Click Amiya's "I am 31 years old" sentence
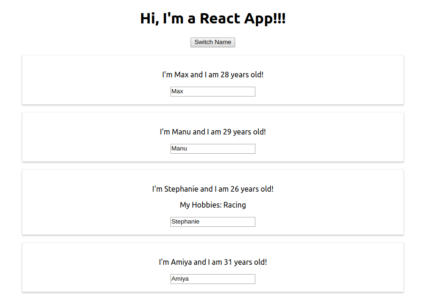Screen dimensions: 422x306 [213, 262]
